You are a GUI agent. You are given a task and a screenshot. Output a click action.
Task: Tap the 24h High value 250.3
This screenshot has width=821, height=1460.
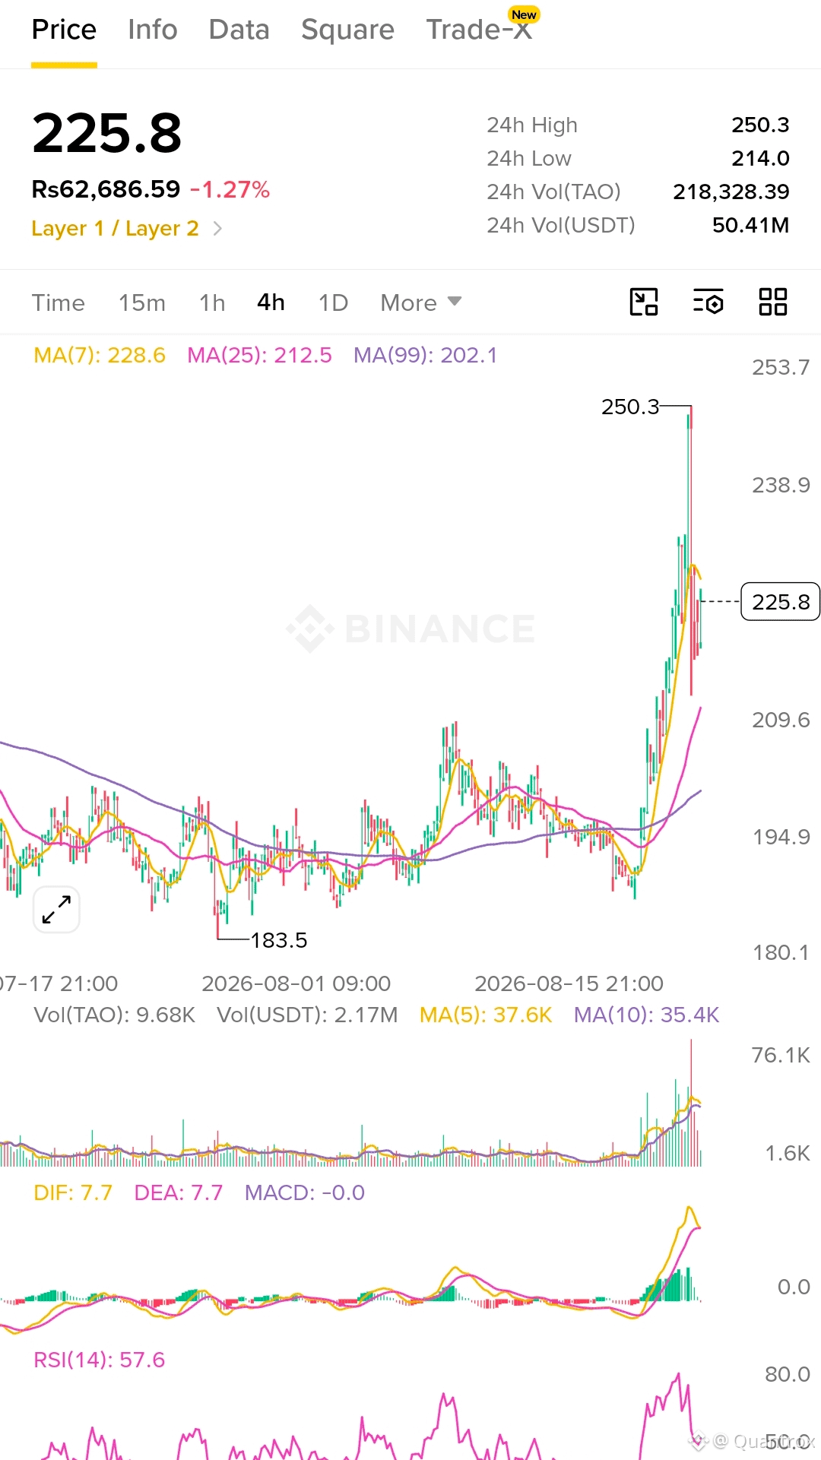pos(760,125)
